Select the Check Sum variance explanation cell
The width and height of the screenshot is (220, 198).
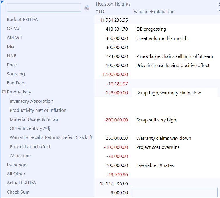(x=174, y=192)
